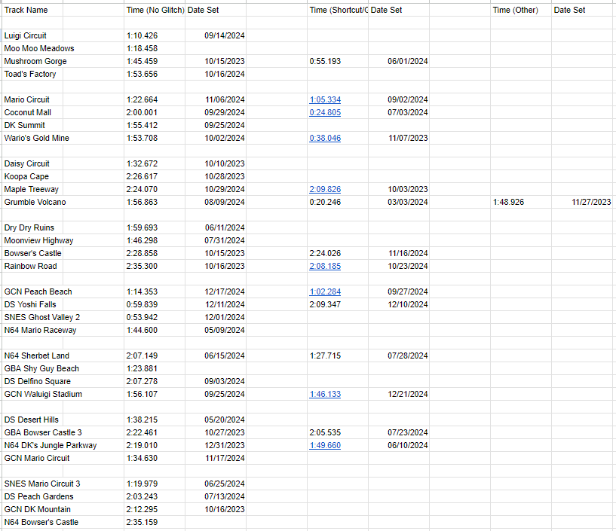
Task: Select the DS Yoshi Falls cell
Action: (32, 304)
